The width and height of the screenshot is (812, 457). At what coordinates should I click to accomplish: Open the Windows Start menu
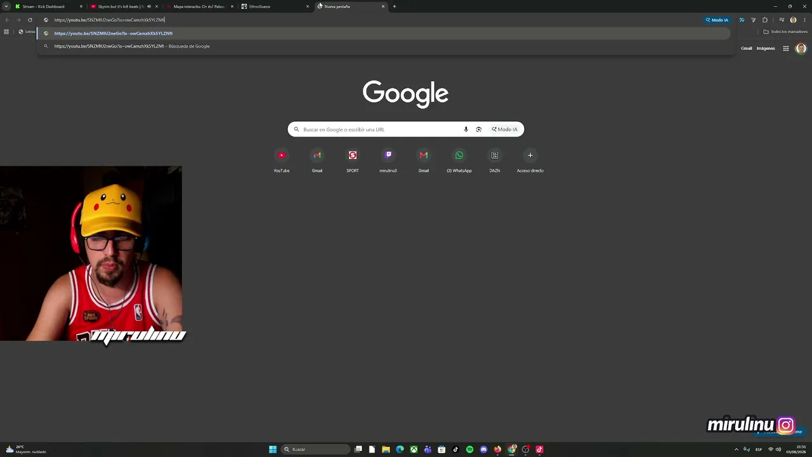(x=273, y=449)
